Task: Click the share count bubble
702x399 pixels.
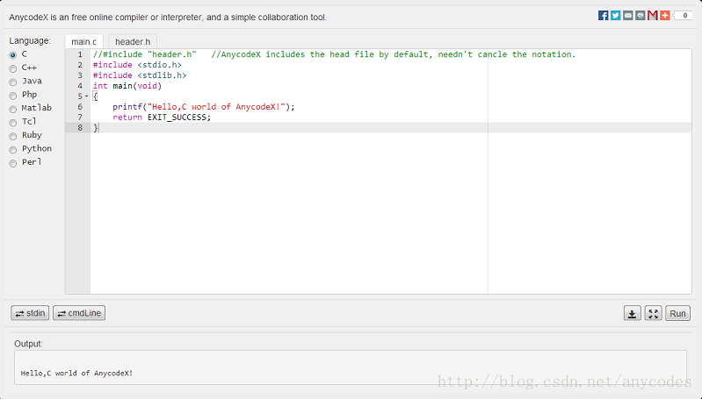Action: tap(684, 16)
